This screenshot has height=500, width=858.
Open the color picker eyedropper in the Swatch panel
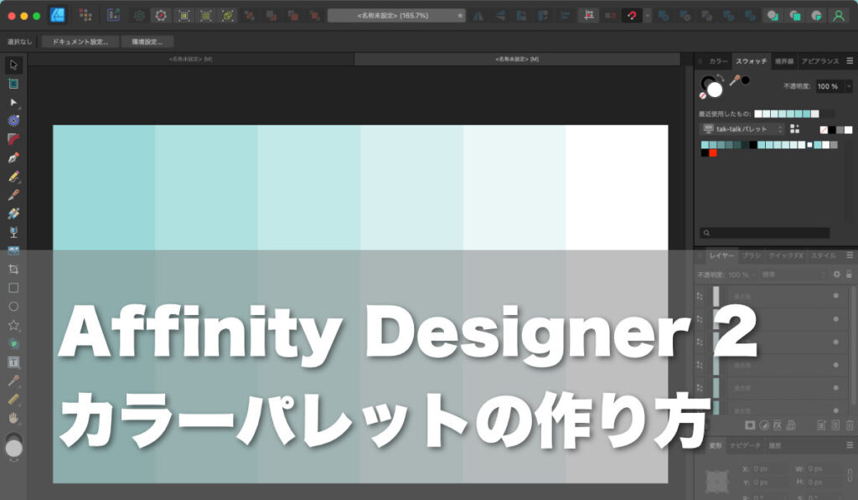[734, 78]
